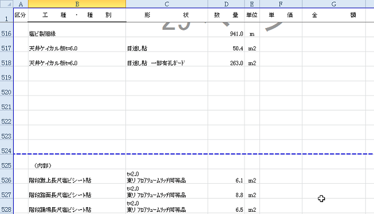Click the 金額 header cell
The width and height of the screenshot is (374, 214).
334,15
